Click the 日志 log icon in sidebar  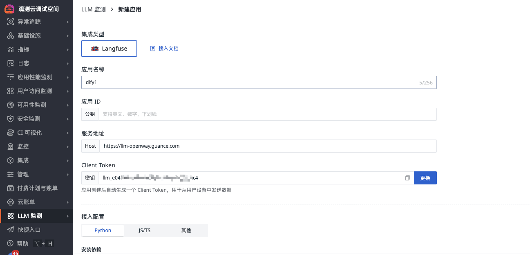[11, 63]
